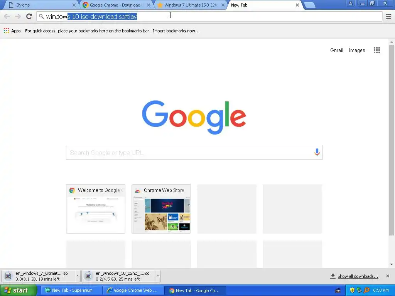Close the Chrome tab

[74, 5]
